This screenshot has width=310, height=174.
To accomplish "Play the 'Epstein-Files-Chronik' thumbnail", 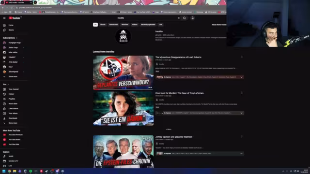I will 123,152.
